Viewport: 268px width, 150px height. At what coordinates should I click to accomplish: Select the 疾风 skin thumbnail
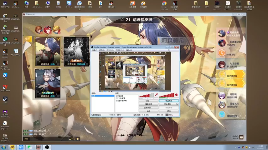48,84
